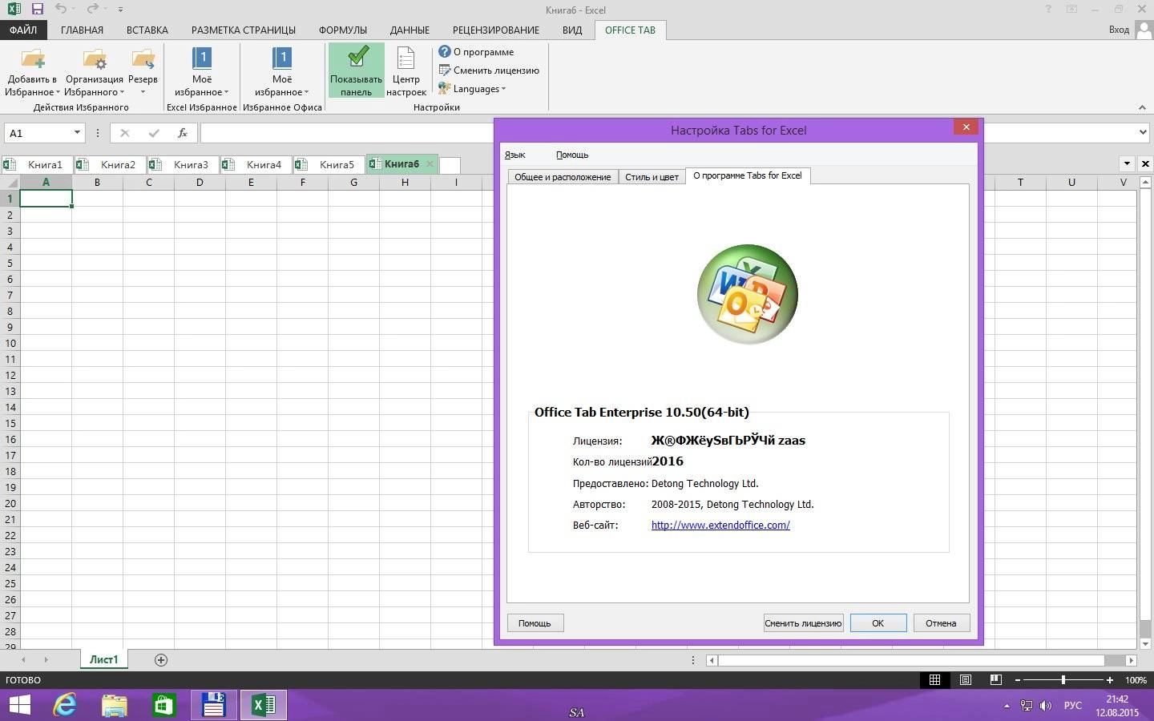
Task: Click the zoom out minus button
Action: pos(1018,680)
